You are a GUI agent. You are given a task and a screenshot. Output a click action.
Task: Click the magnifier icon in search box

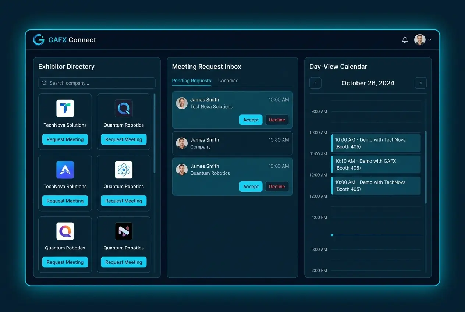pos(44,83)
